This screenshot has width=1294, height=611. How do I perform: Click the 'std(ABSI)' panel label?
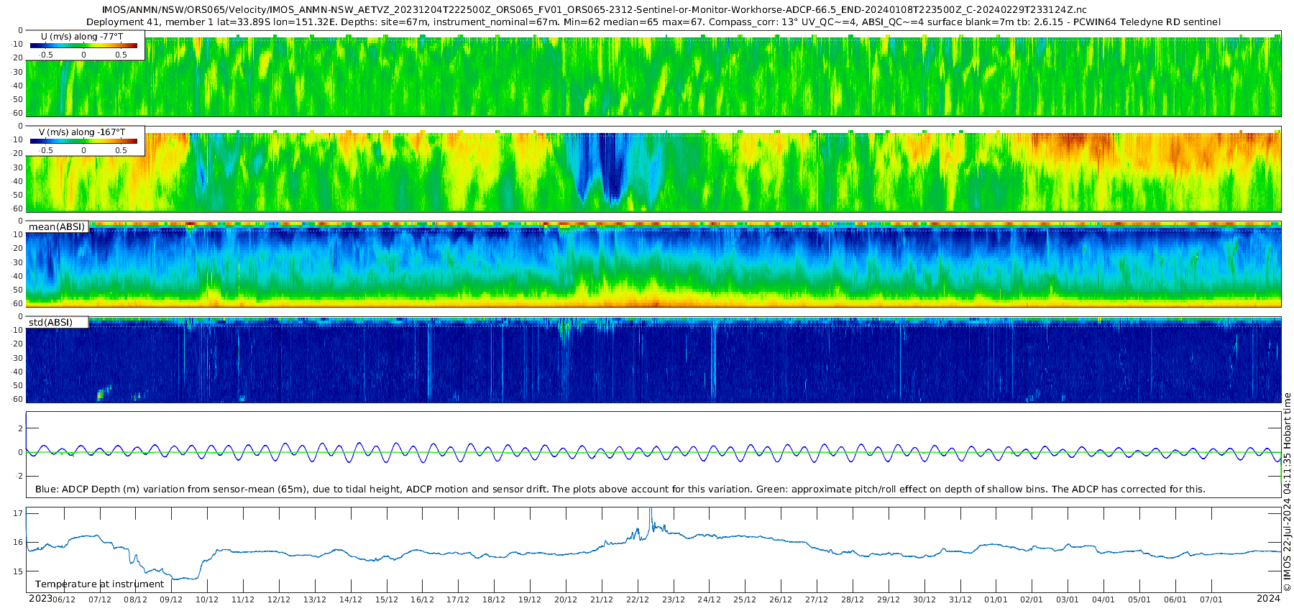(50, 322)
